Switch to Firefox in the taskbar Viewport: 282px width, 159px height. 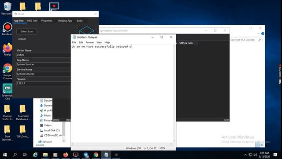click(x=66, y=155)
